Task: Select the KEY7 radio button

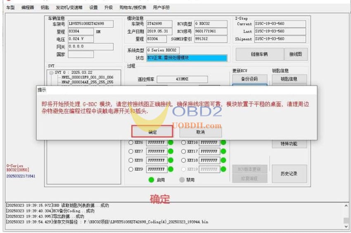Action: click(131, 151)
